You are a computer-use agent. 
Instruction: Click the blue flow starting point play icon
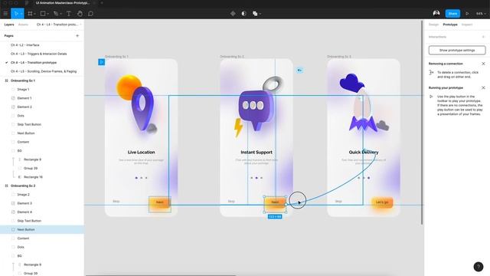(101, 62)
